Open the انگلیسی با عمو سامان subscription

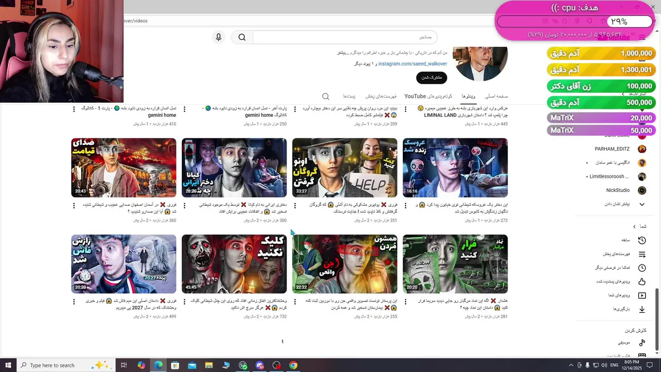[x=612, y=162]
